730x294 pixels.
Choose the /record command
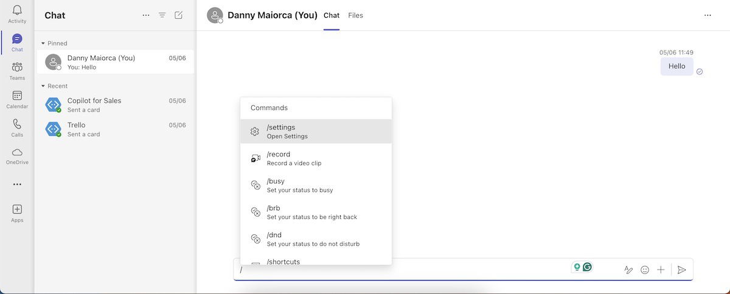[316, 158]
